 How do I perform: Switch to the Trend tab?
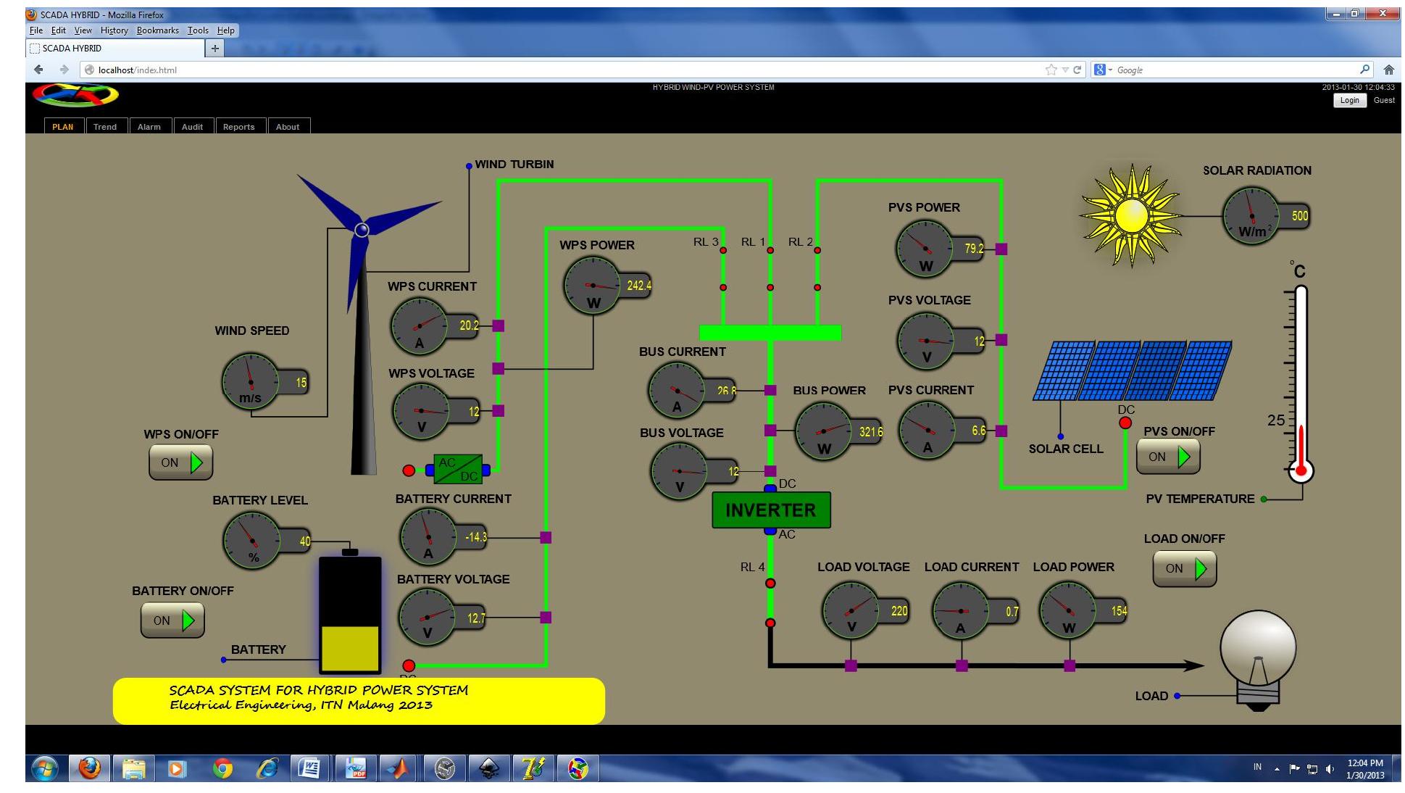click(105, 126)
